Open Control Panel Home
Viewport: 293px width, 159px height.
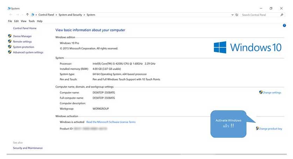[x=25, y=28]
